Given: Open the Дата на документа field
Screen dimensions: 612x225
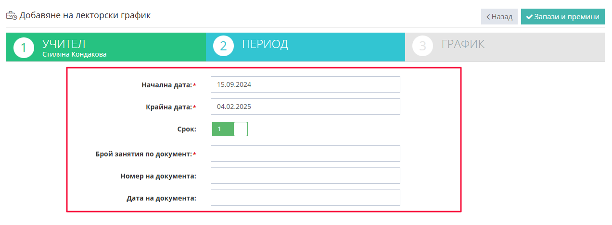Looking at the screenshot, I should tap(306, 198).
